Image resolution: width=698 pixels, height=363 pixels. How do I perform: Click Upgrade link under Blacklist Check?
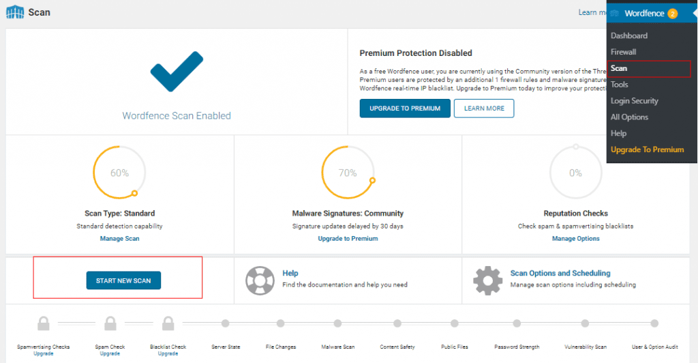(168, 353)
